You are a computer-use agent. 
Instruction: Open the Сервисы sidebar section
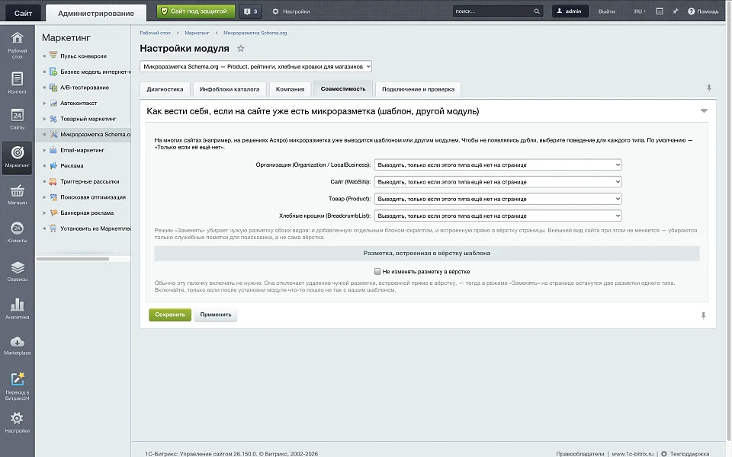pyautogui.click(x=18, y=271)
